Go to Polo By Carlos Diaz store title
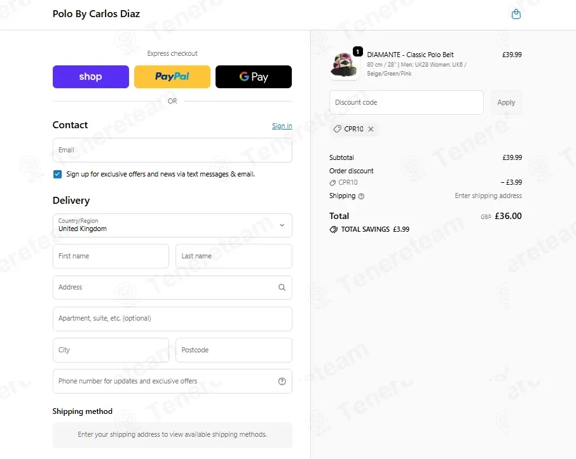The image size is (576, 459). coord(96,14)
